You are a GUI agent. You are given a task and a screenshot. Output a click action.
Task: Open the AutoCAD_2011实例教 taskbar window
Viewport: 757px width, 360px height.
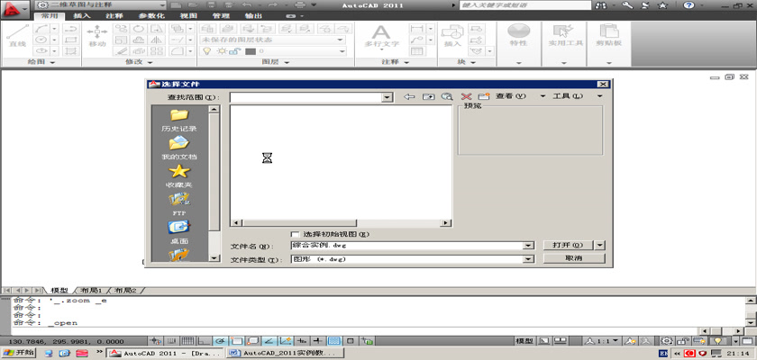(286, 353)
